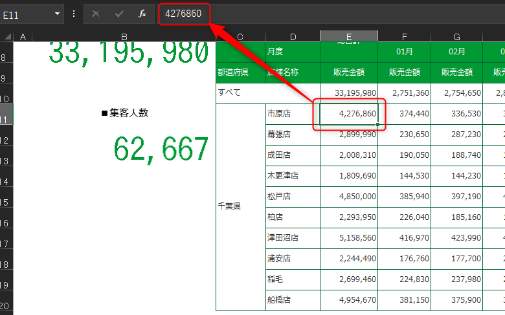
Task: Select column B header
Action: coord(124,36)
